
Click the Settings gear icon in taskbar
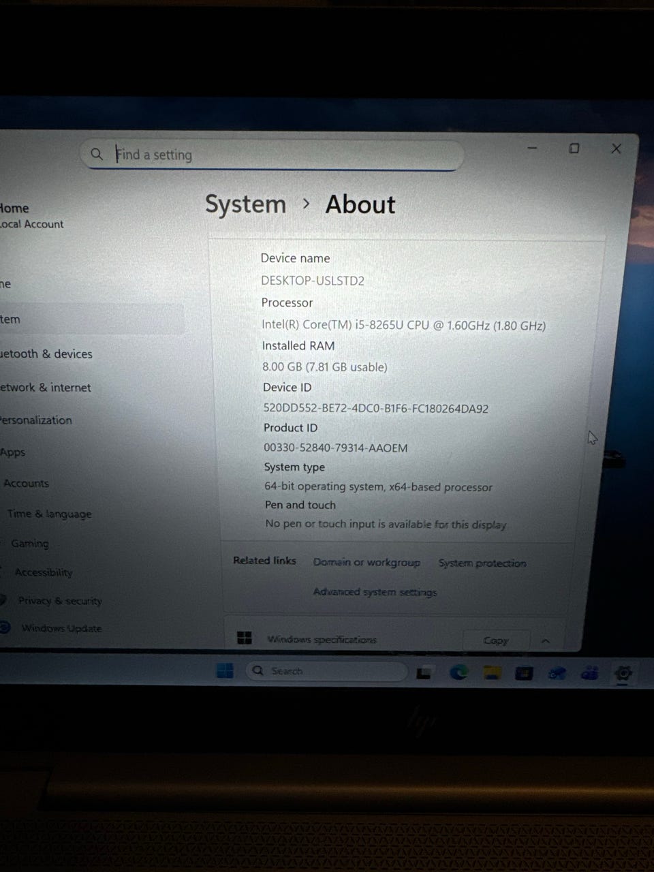[623, 674]
